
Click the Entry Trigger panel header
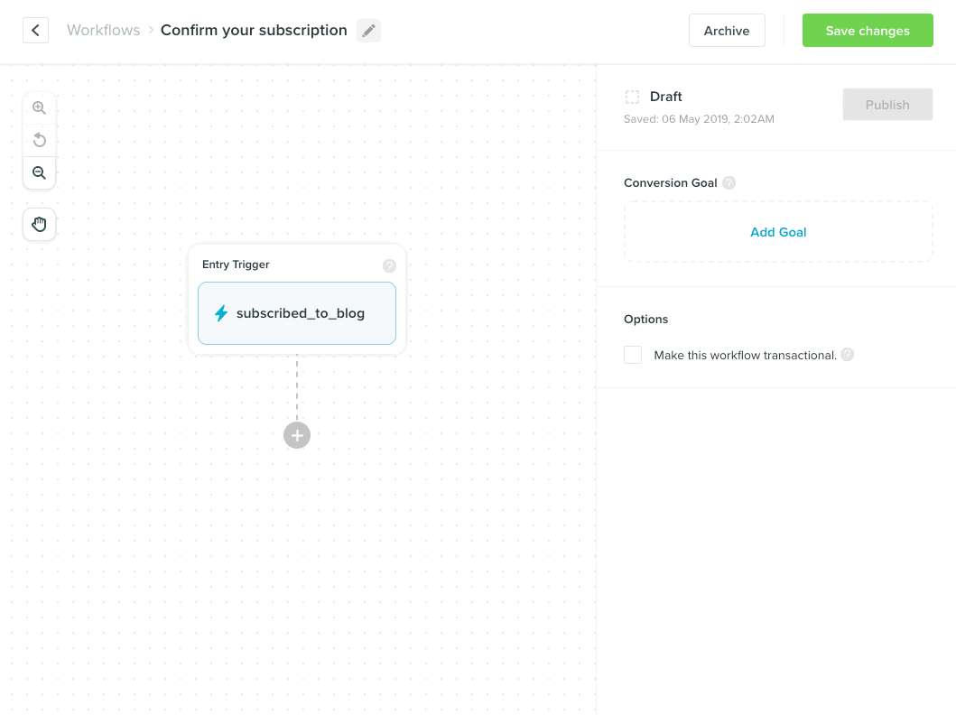point(234,265)
